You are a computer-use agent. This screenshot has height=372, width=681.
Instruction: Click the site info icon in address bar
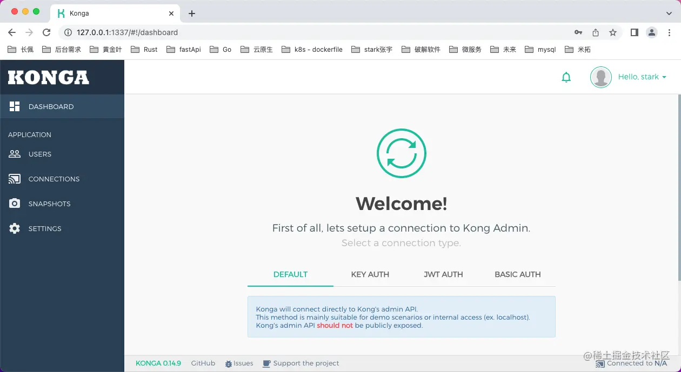click(68, 32)
